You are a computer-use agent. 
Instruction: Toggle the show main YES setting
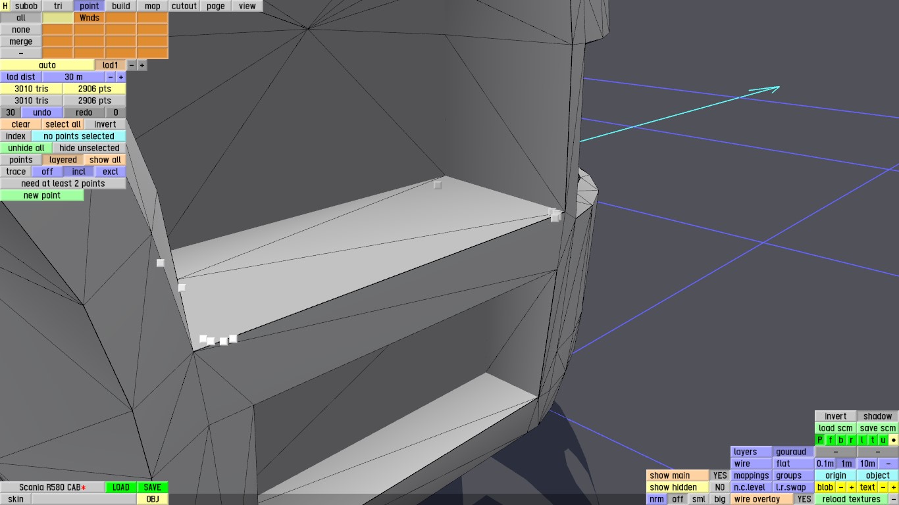tap(720, 475)
